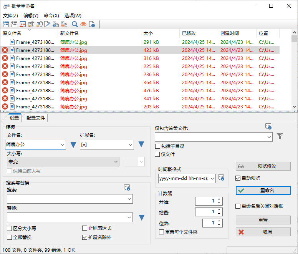Click the image file icon on the 291 kB row
Viewport: 298px width, 254px height.
(x=12, y=42)
